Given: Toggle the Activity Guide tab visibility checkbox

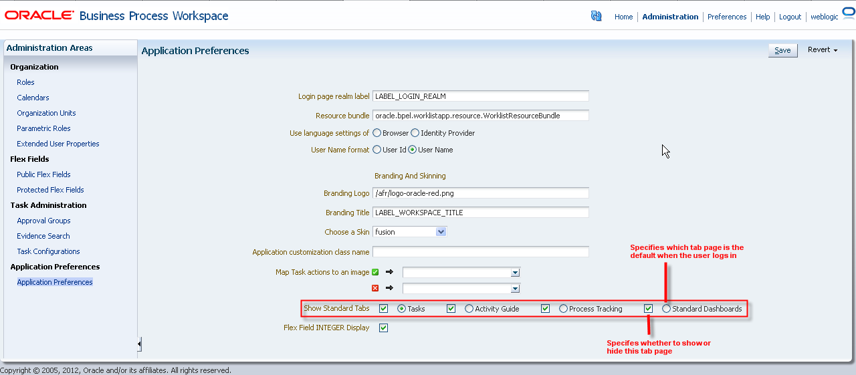Looking at the screenshot, I should click(451, 309).
